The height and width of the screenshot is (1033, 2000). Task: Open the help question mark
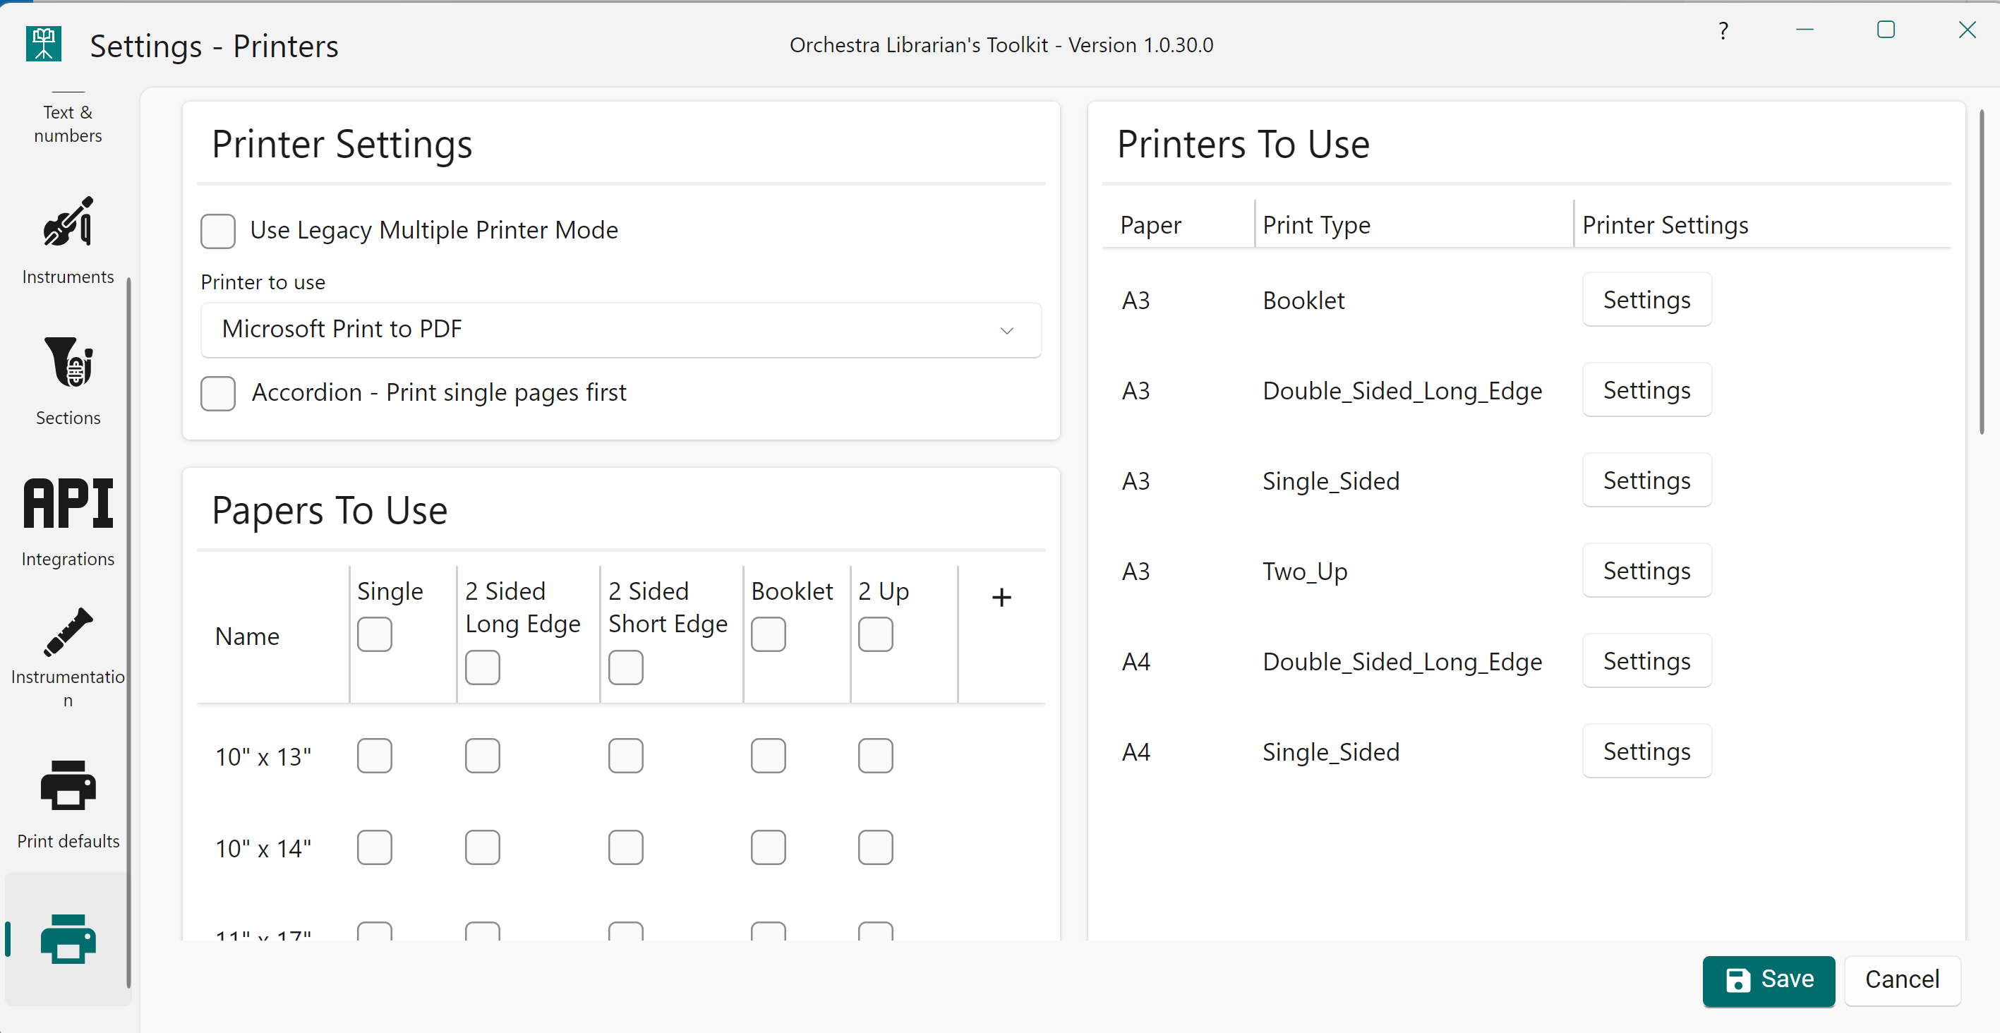[1723, 31]
